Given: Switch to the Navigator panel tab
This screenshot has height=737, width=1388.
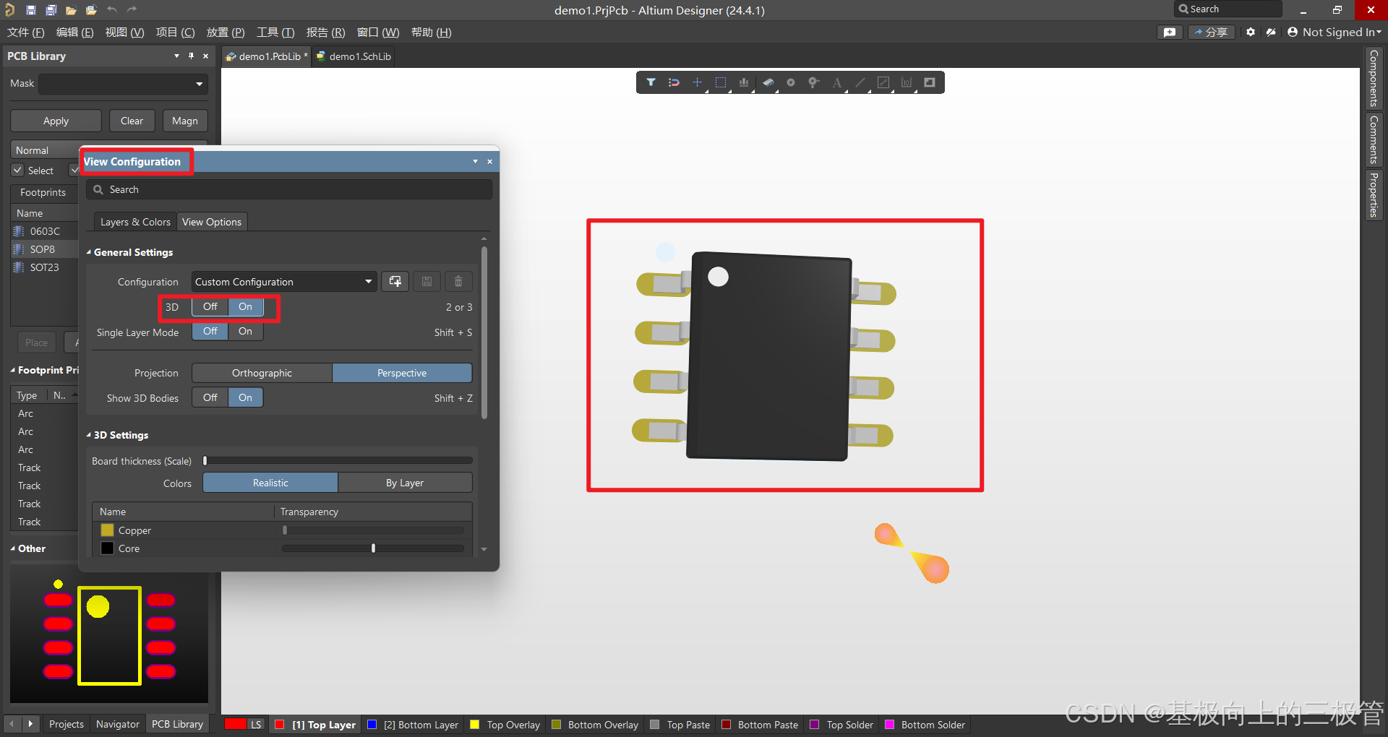Looking at the screenshot, I should click(118, 724).
